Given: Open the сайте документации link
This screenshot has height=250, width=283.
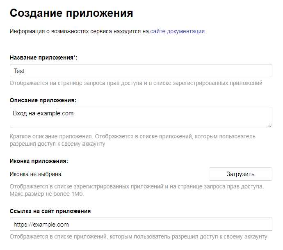Looking at the screenshot, I should pyautogui.click(x=177, y=31).
